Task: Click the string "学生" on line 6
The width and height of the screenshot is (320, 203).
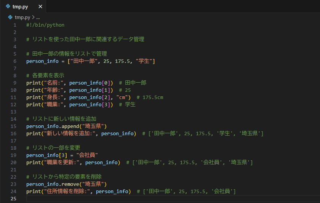Action: coord(144,61)
